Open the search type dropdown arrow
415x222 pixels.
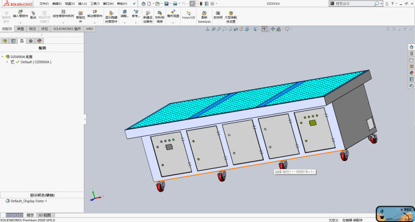pos(381,4)
